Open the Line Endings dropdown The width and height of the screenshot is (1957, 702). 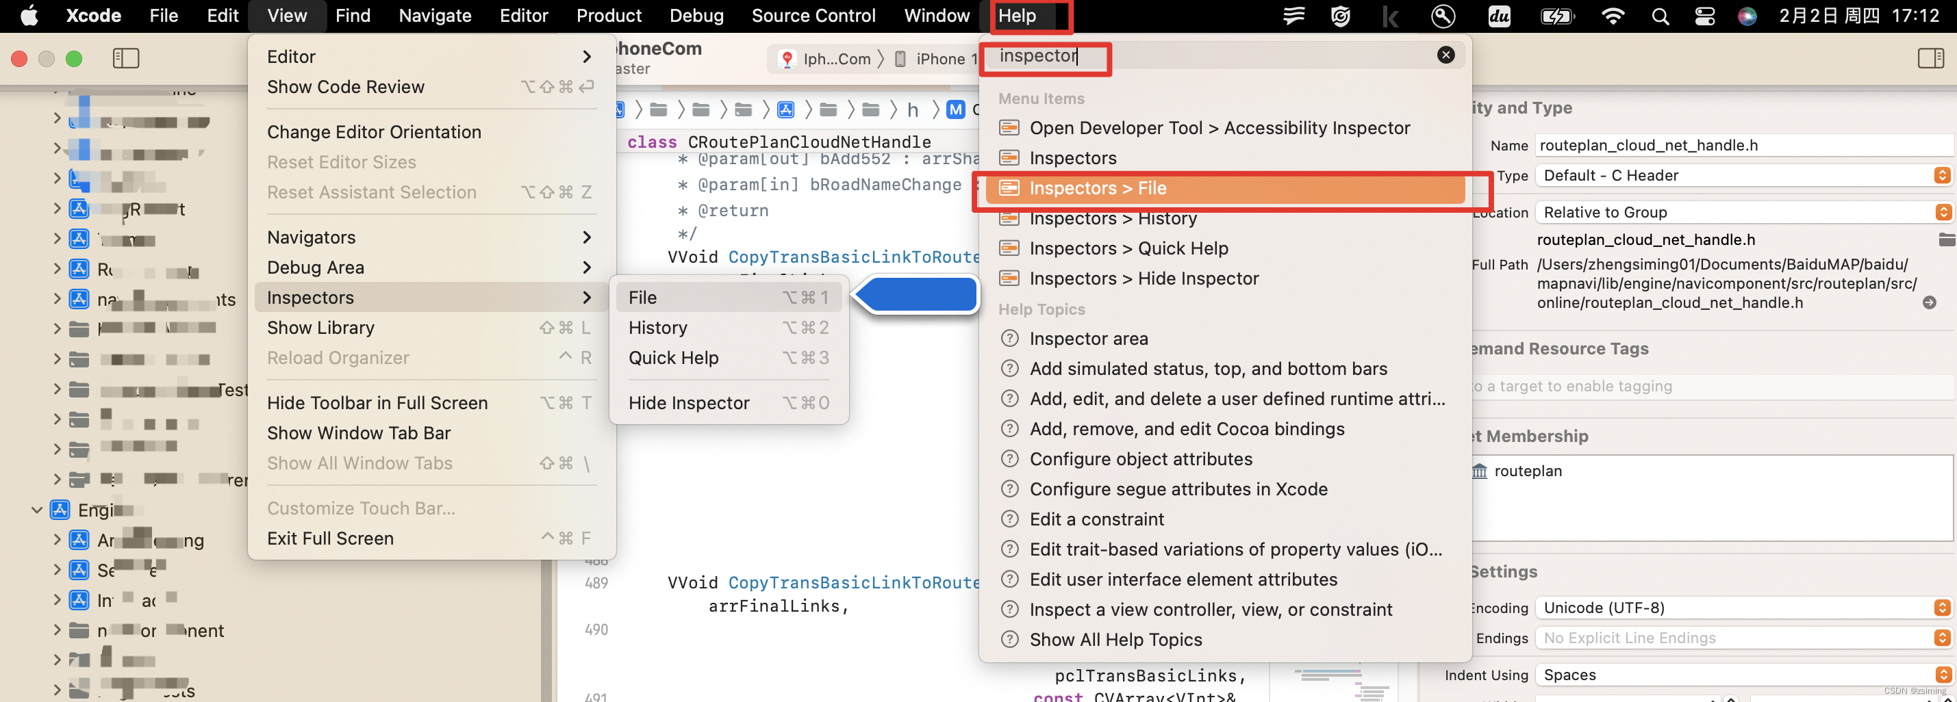tap(1743, 638)
